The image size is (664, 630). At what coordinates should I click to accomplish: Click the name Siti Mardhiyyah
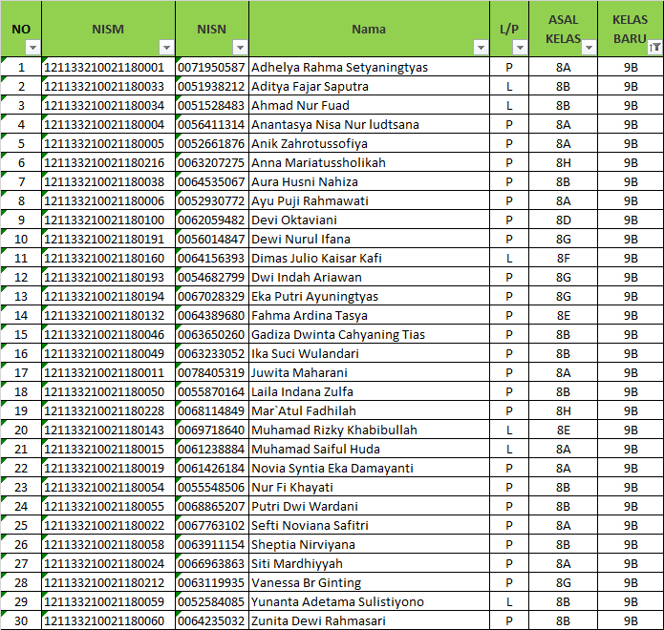(297, 563)
